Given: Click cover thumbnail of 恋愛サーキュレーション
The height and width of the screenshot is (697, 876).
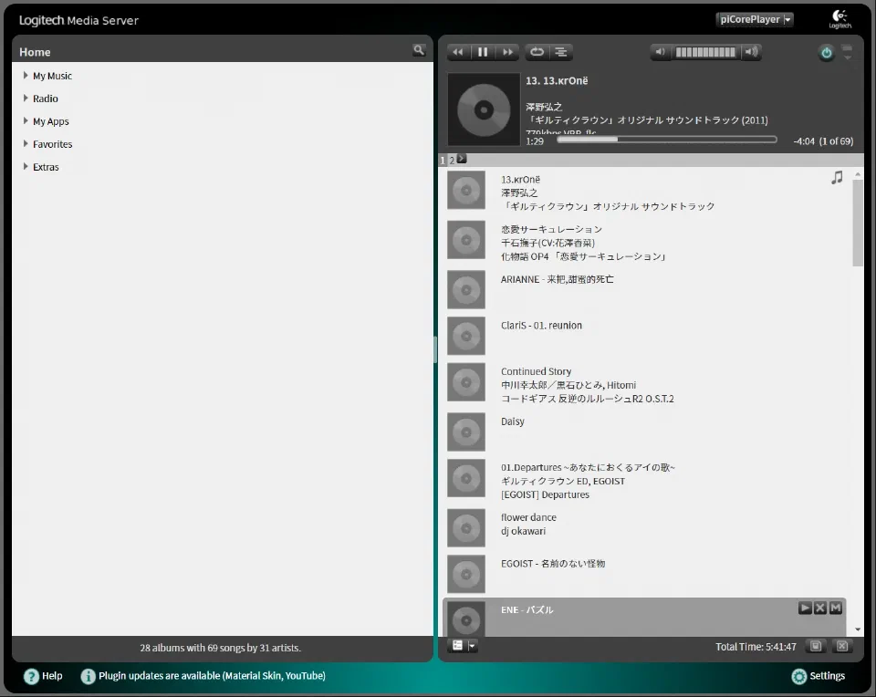Looking at the screenshot, I should (x=466, y=240).
